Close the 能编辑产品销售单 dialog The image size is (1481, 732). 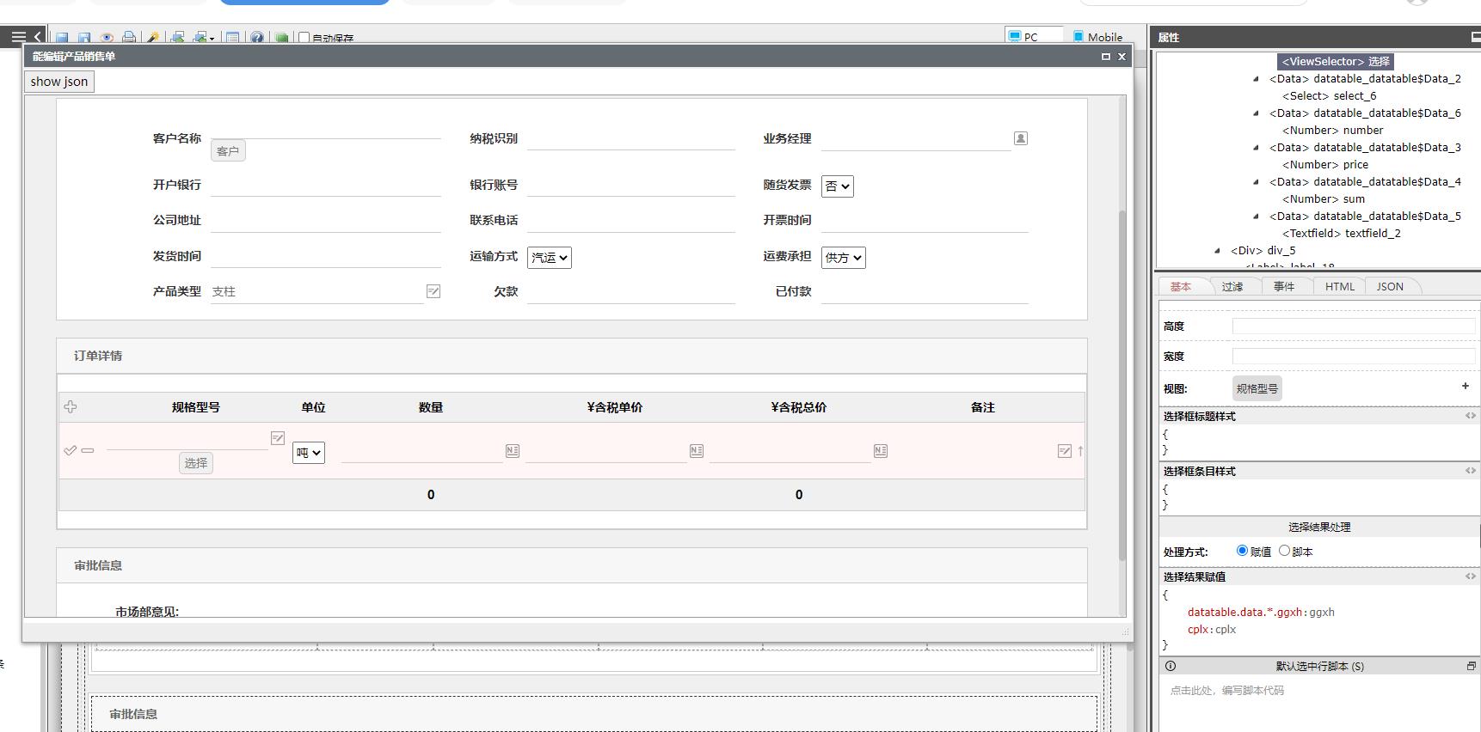tap(1122, 57)
